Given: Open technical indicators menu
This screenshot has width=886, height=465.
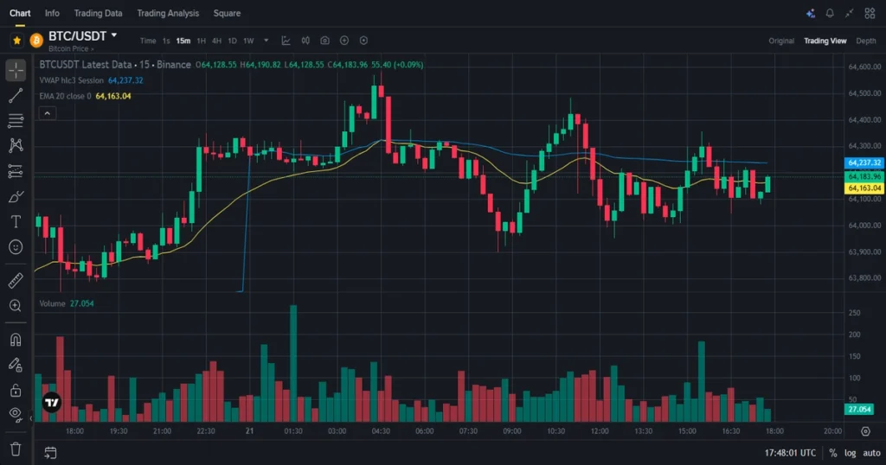Looking at the screenshot, I should tap(286, 41).
